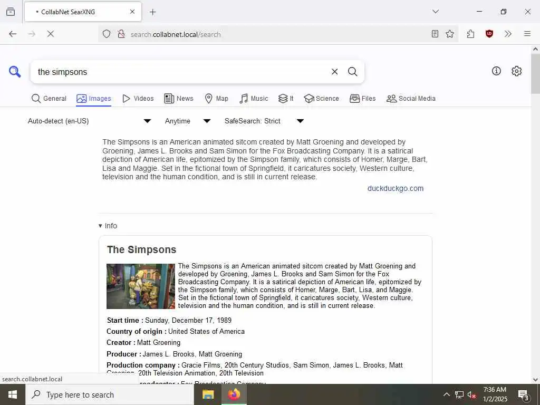540x405 pixels.
Task: Open the Files category tab
Action: click(363, 99)
